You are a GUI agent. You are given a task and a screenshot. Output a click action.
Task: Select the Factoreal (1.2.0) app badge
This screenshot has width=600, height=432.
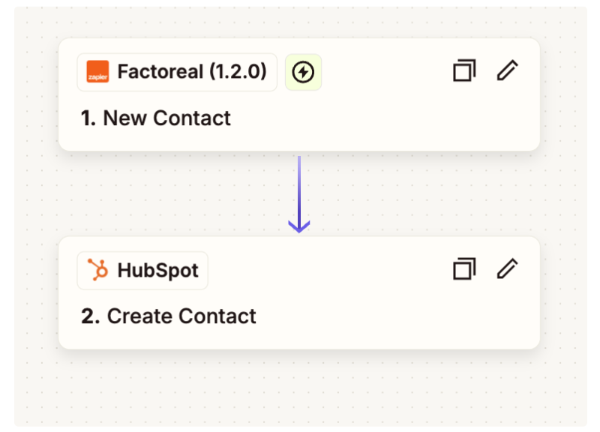point(177,72)
